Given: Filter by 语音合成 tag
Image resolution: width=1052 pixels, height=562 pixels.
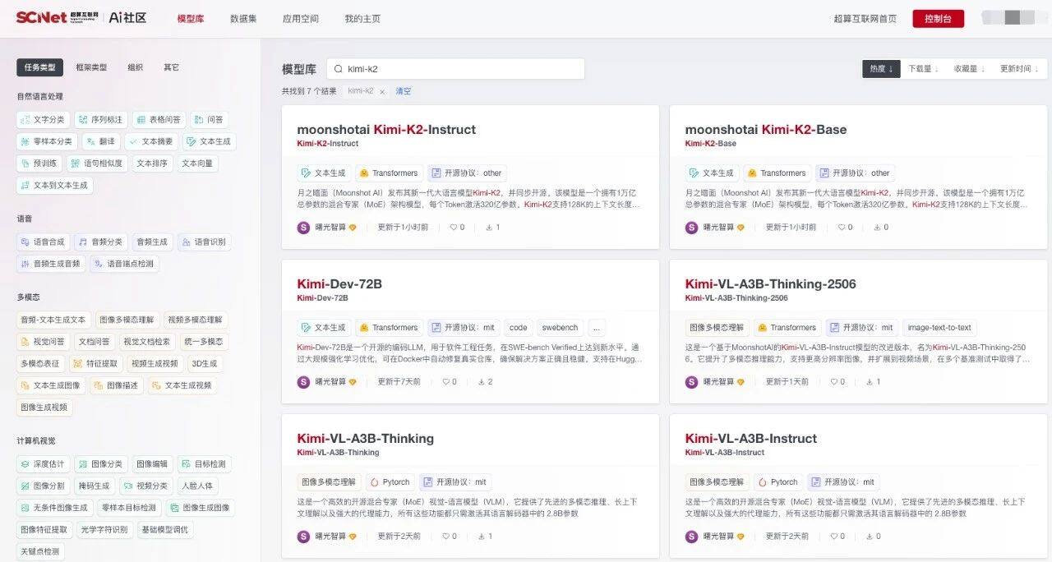Looking at the screenshot, I should click(43, 242).
